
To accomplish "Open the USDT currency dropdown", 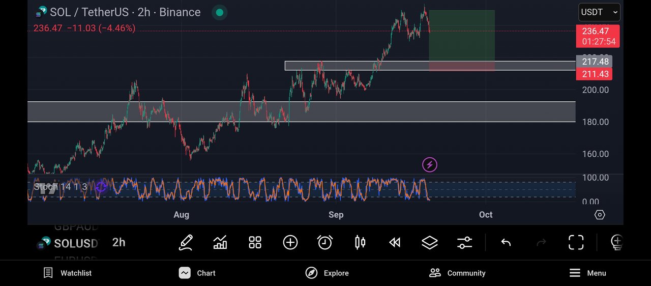I will (x=599, y=12).
